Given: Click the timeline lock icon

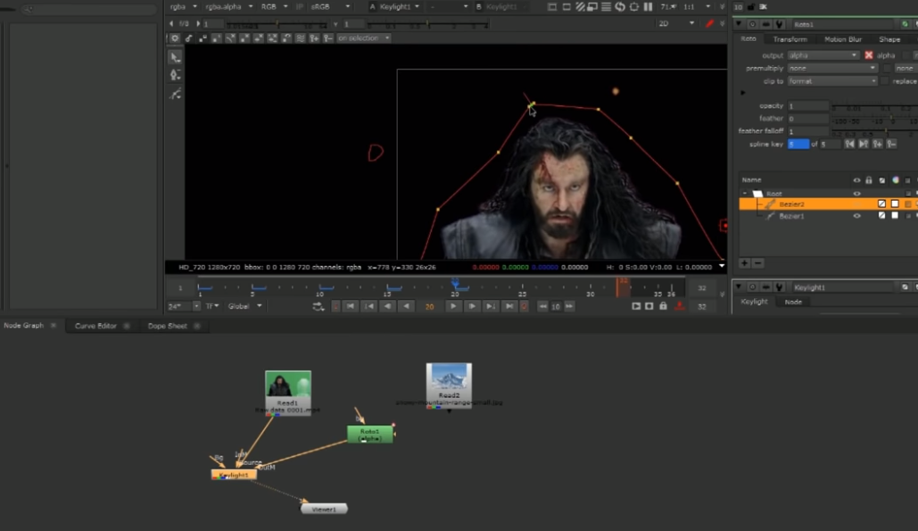Looking at the screenshot, I should tap(663, 306).
